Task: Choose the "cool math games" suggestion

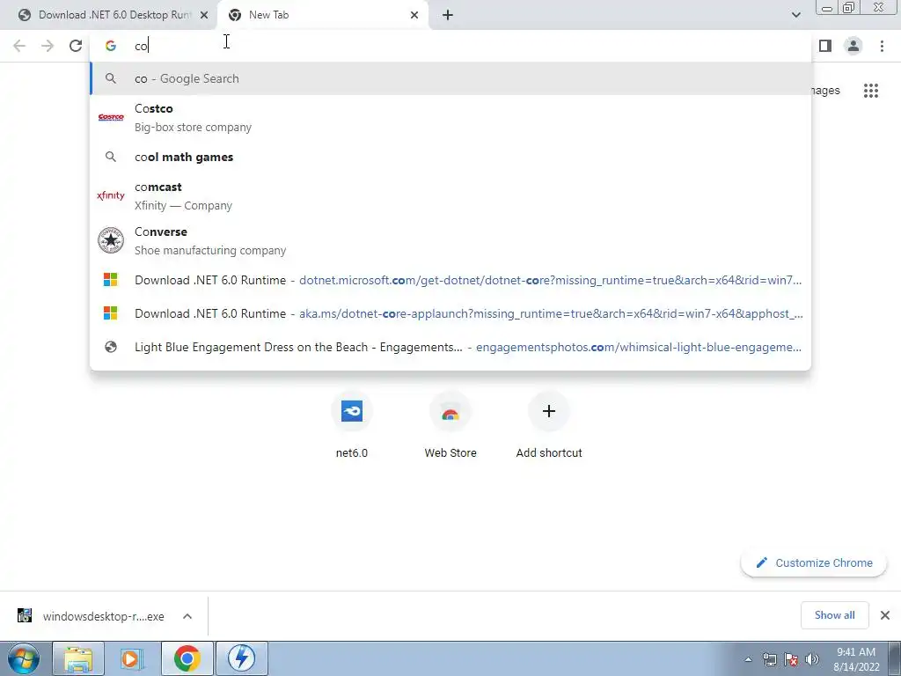Action: pos(450,157)
